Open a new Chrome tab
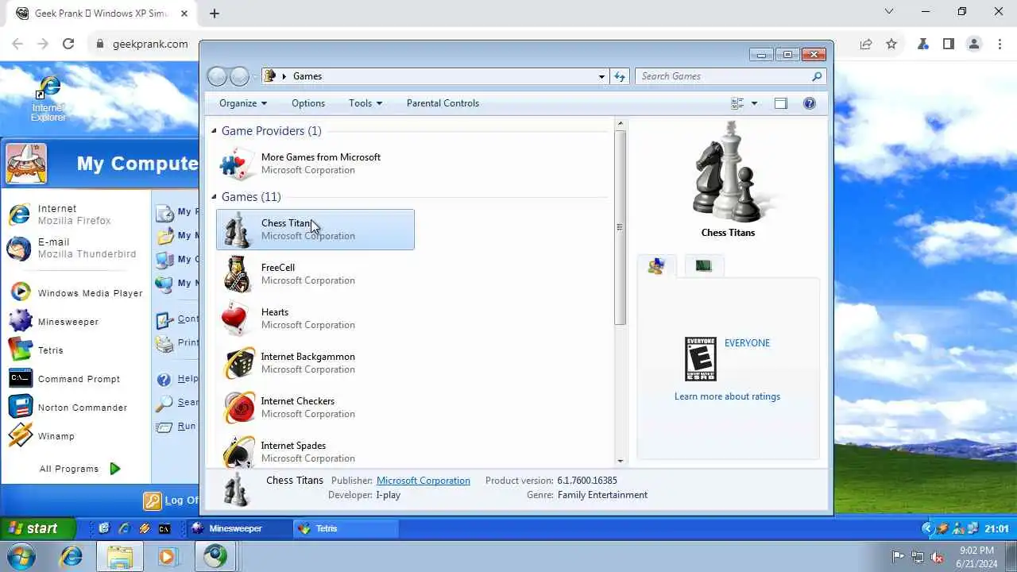1017x572 pixels. point(215,13)
